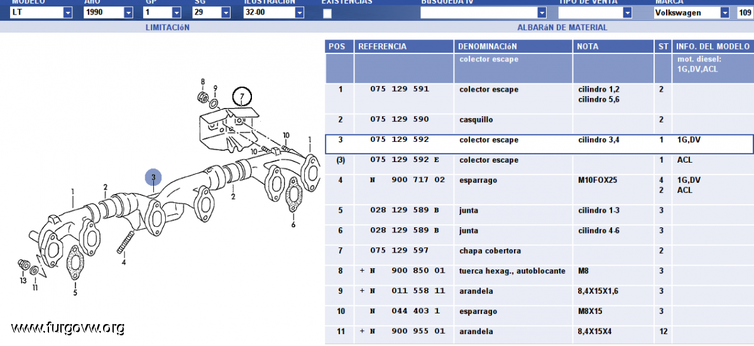This screenshot has width=754, height=346.
Task: Open the year dropdown showing 1990
Action: pos(109,13)
